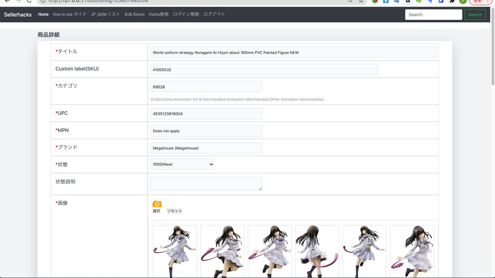Click the *UPC row label

click(x=61, y=113)
